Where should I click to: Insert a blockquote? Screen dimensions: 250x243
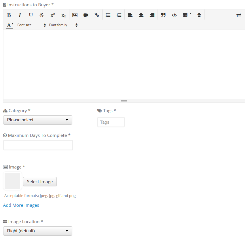(163, 15)
